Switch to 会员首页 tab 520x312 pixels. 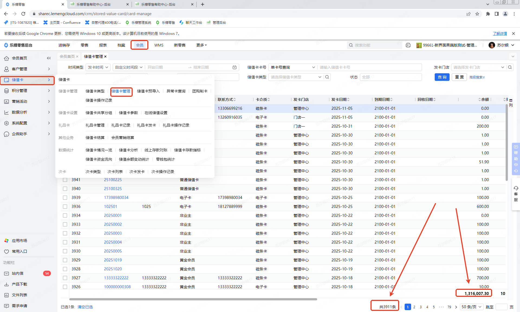click(67, 57)
